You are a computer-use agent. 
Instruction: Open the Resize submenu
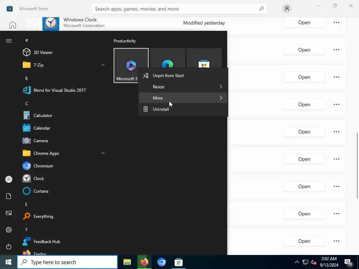[183, 87]
